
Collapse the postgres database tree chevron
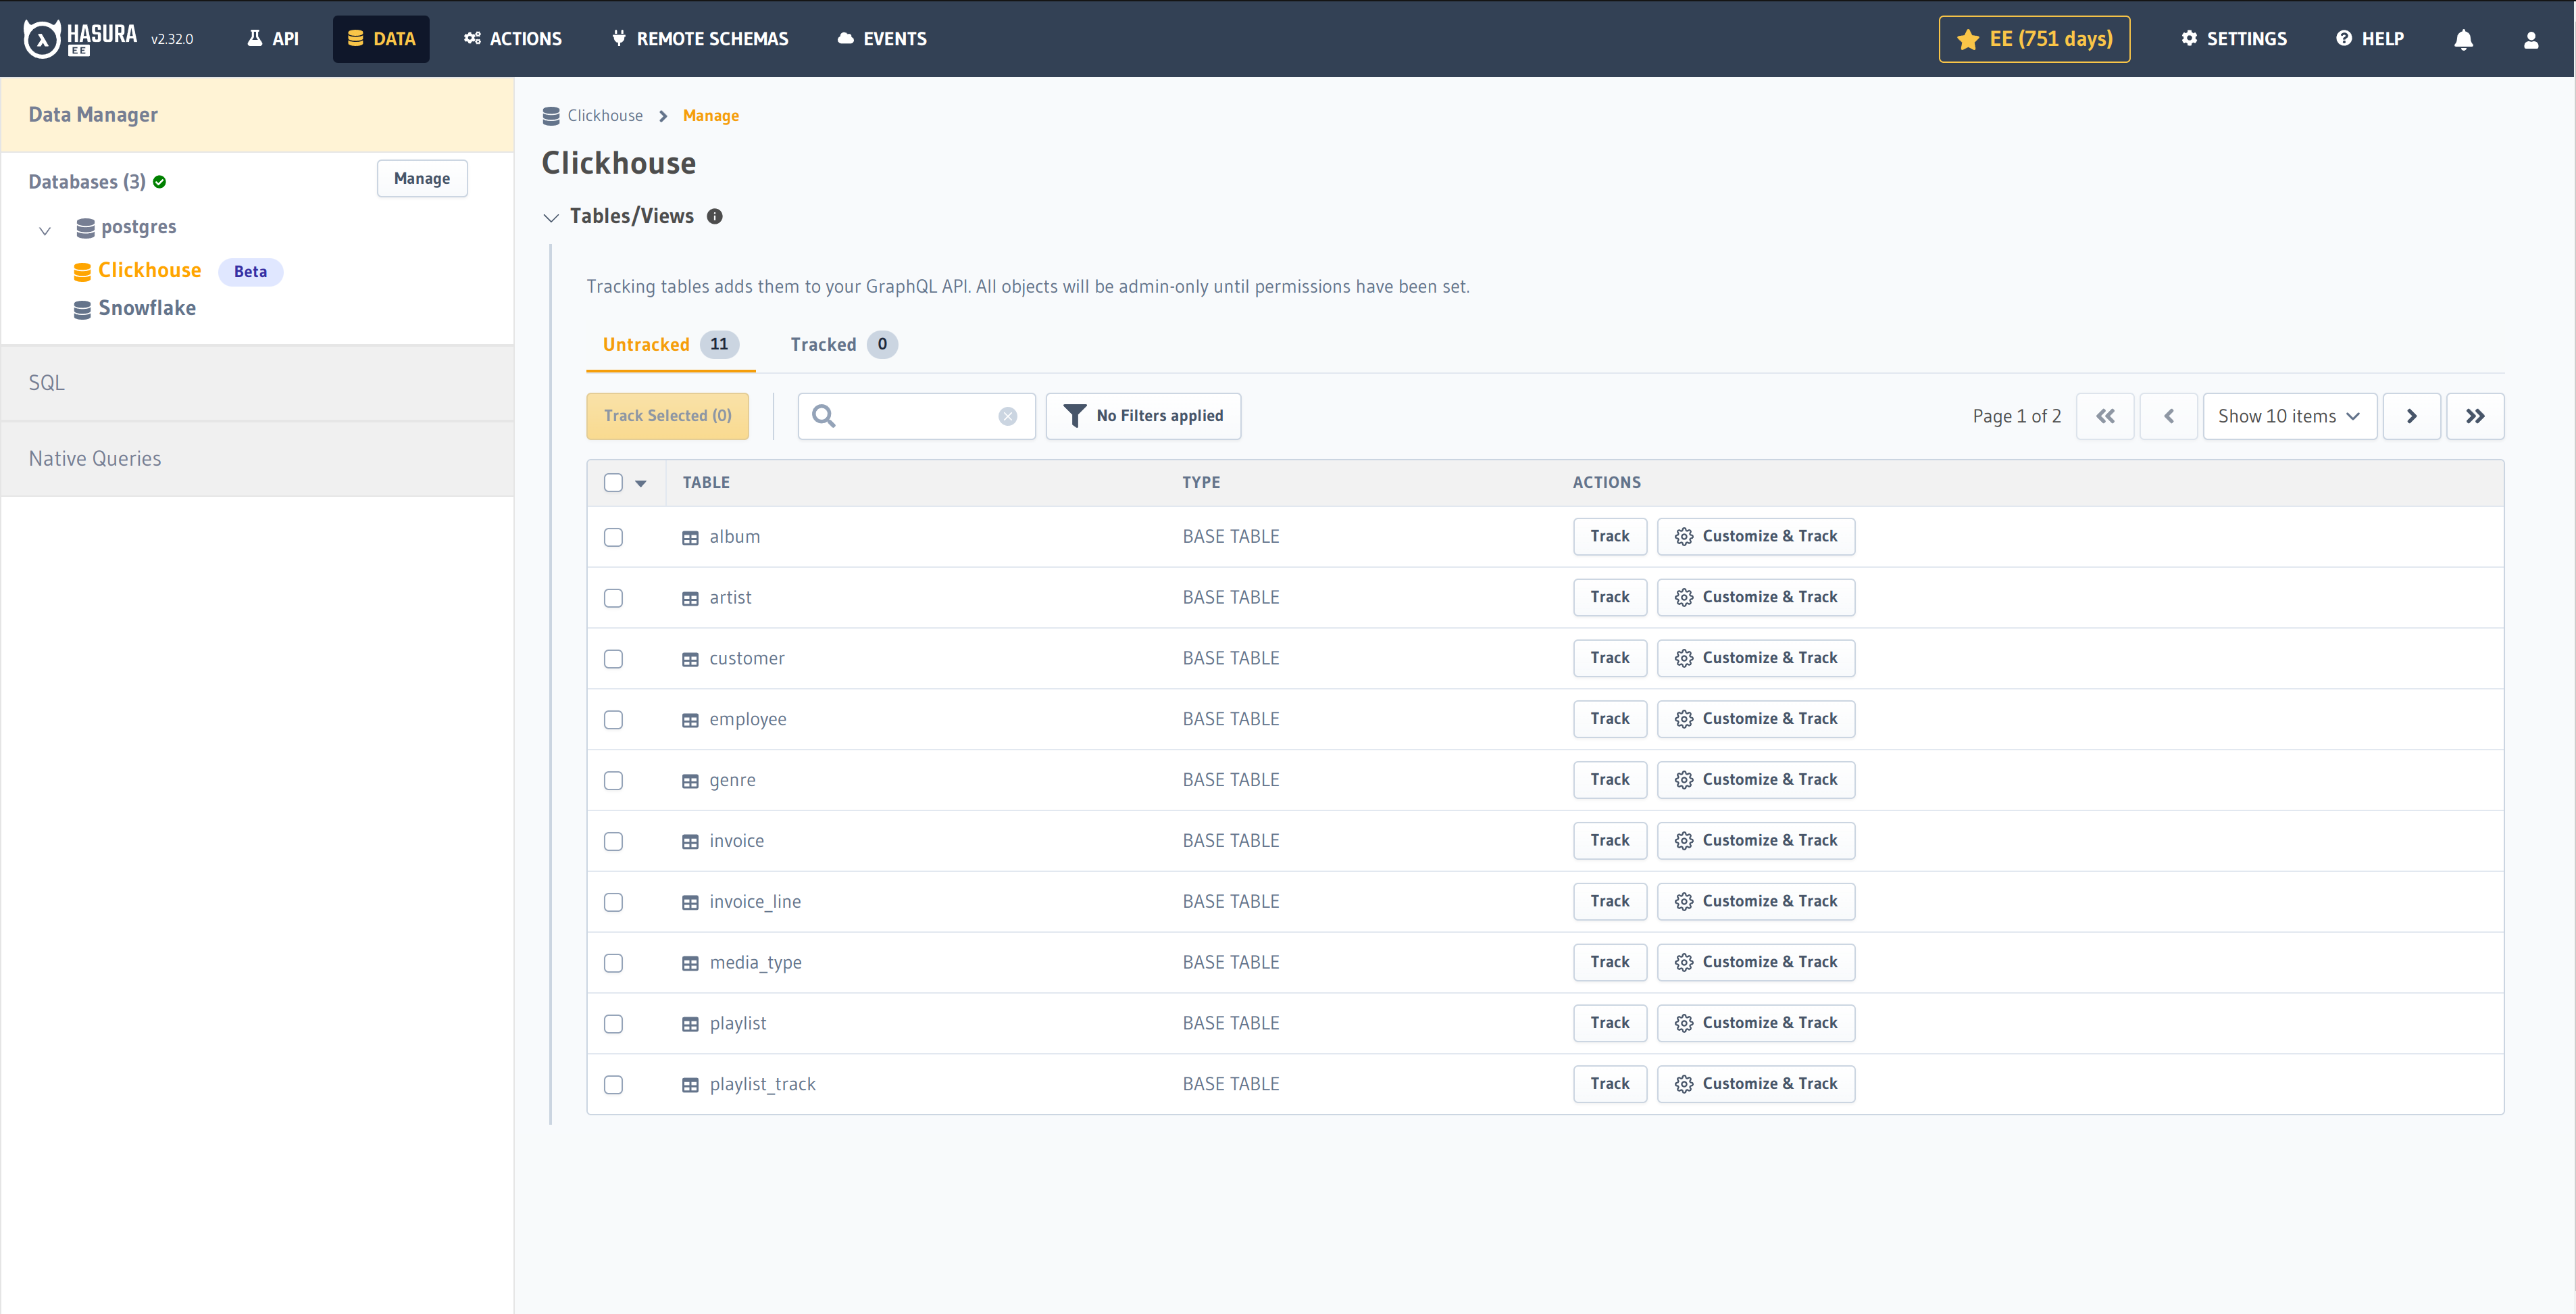click(x=45, y=231)
